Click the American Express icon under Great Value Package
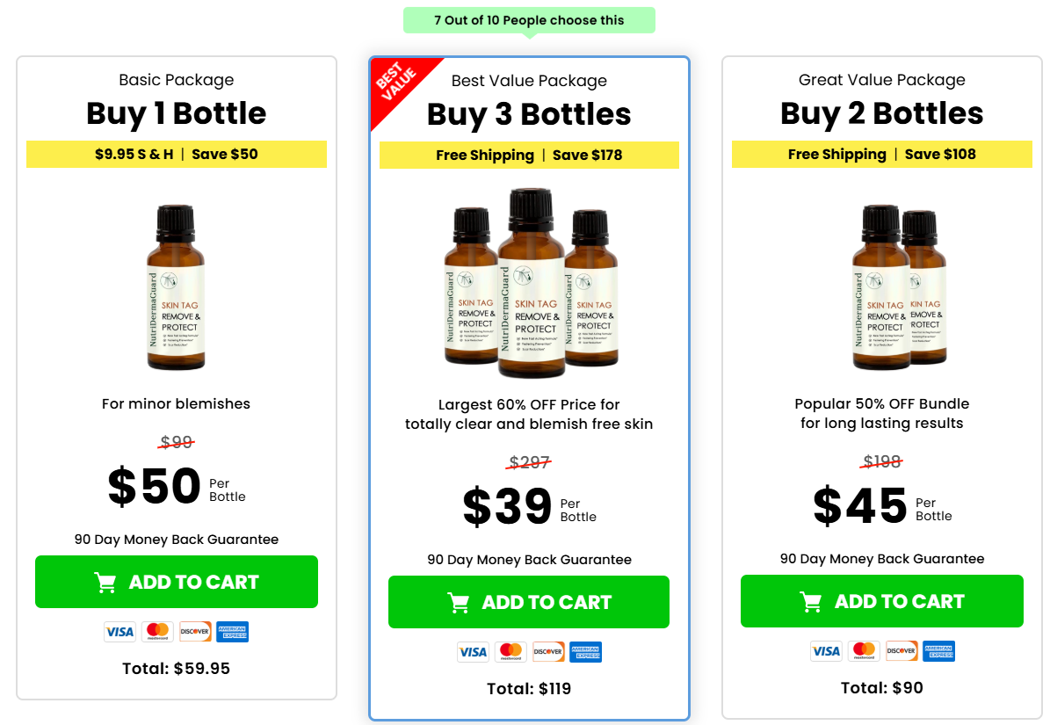 pos(938,651)
